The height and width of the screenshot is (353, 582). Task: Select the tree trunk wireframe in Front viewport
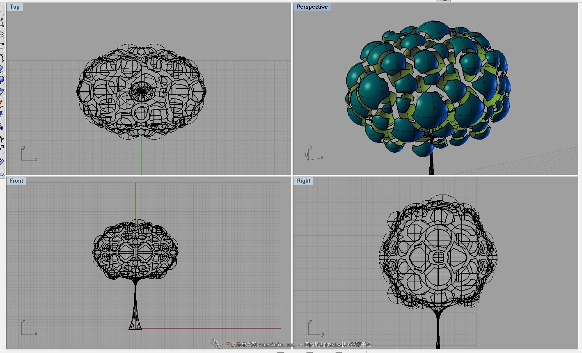click(x=135, y=305)
